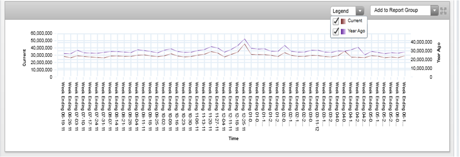The image size is (460, 157).
Task: Select the Current label in legend list
Action: 355,21
